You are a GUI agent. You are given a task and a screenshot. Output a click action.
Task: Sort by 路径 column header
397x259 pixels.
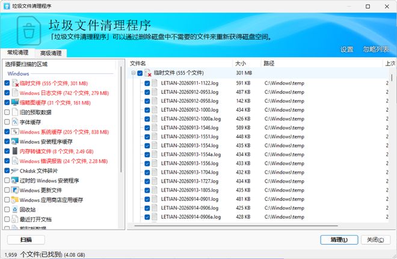321,63
